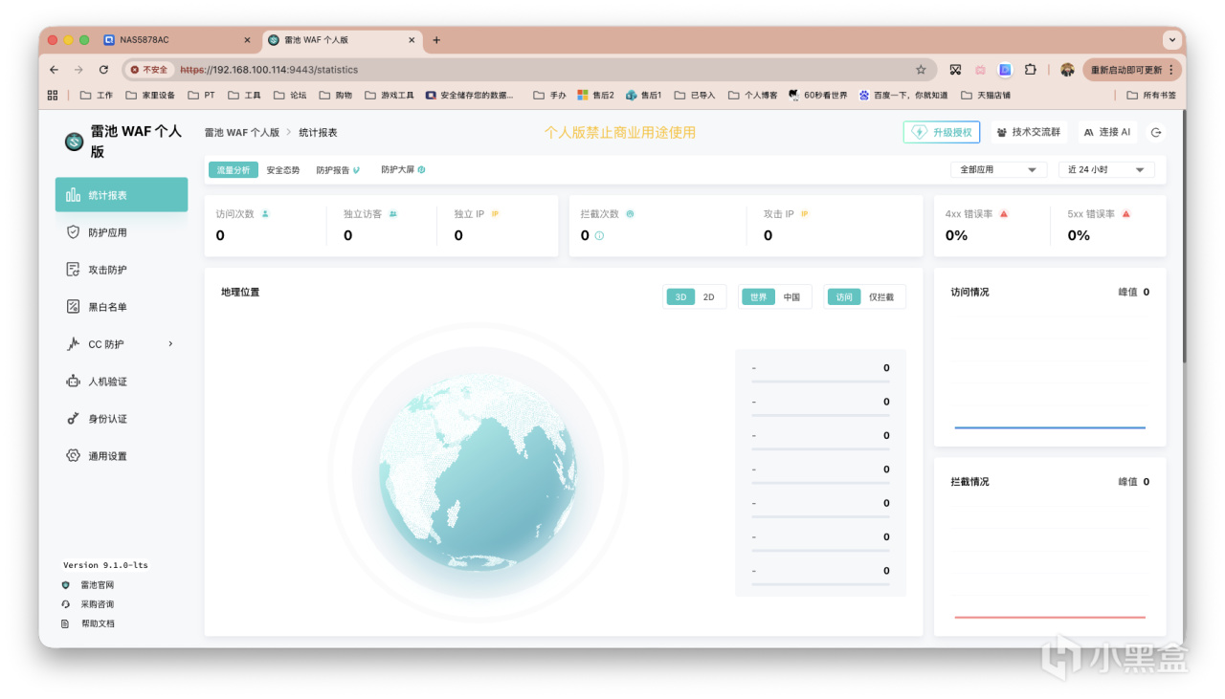Viewport: 1225px width, 699px height.
Task: Switch to the 流量分析 tab
Action: click(234, 170)
